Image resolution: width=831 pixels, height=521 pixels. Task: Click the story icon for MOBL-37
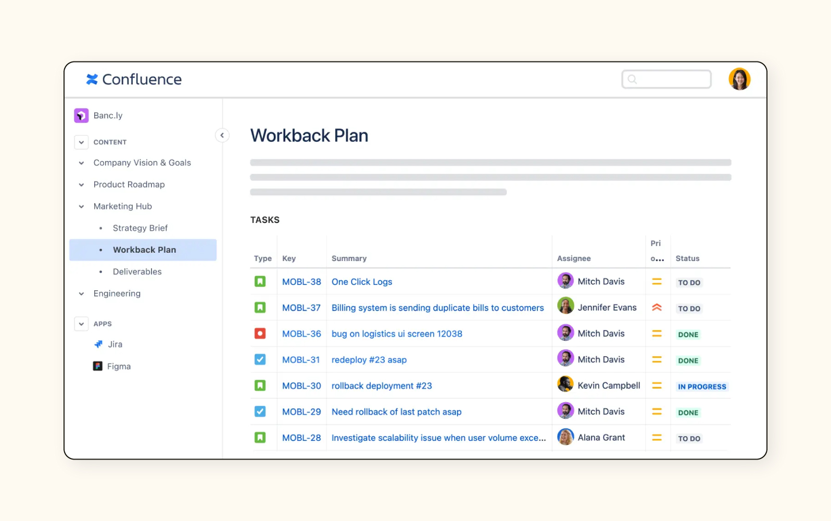pos(260,308)
